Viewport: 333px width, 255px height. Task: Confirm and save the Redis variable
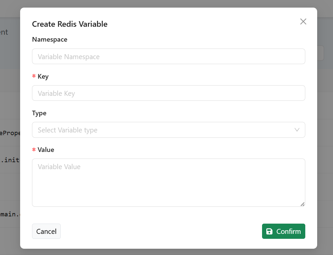(283, 231)
